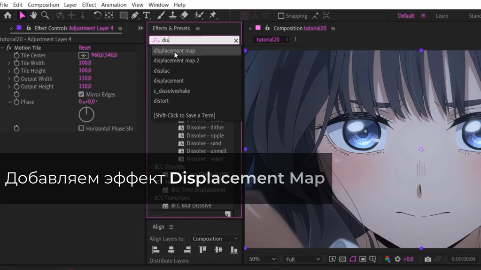Viewport: 481px width, 270px height.
Task: Collapse the Phase property
Action: point(10,102)
